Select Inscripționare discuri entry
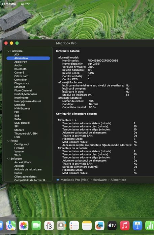Viewport: 154px width, 235px height. pyautogui.click(x=28, y=101)
